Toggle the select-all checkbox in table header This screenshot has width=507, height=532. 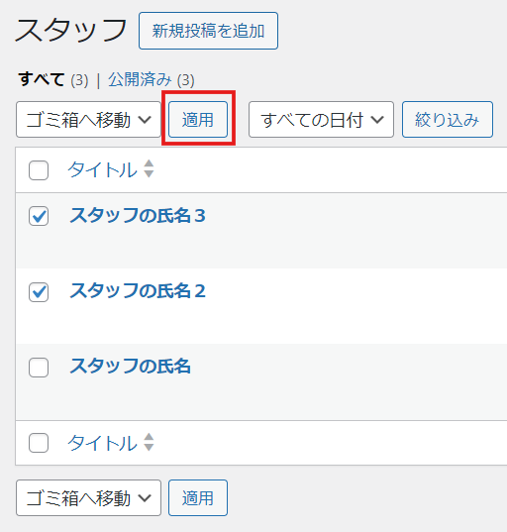click(39, 170)
